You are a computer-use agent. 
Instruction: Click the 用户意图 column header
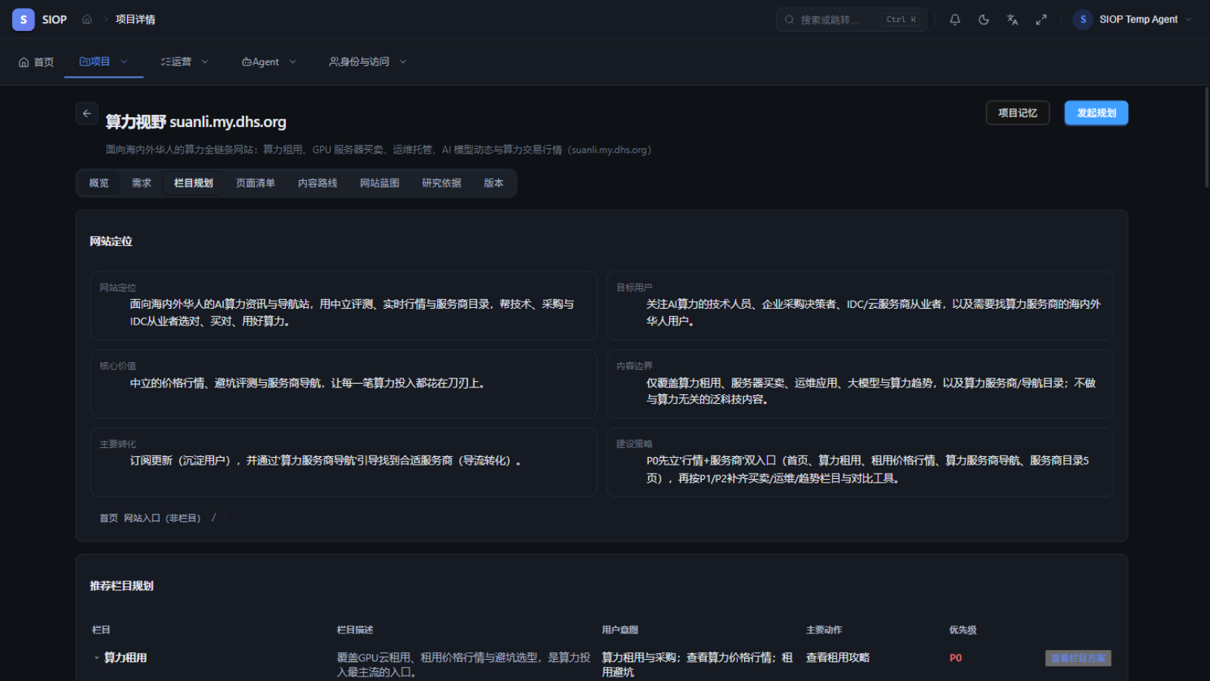[620, 630]
